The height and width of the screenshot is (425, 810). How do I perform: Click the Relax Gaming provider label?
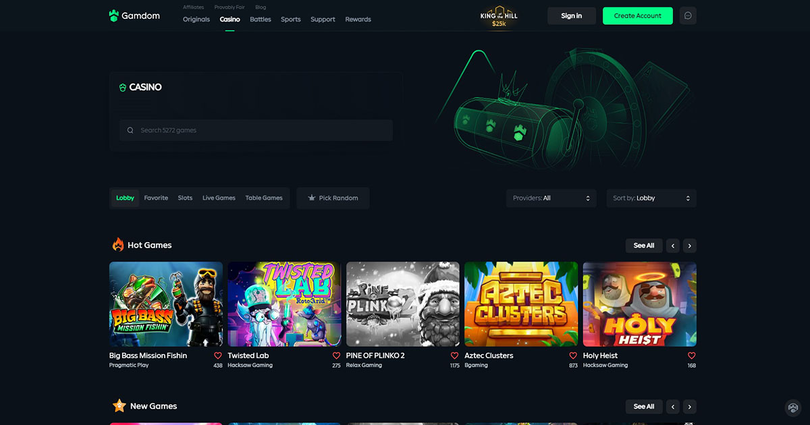tap(364, 366)
